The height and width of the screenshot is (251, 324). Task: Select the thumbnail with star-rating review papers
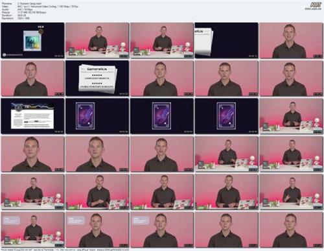97,78
